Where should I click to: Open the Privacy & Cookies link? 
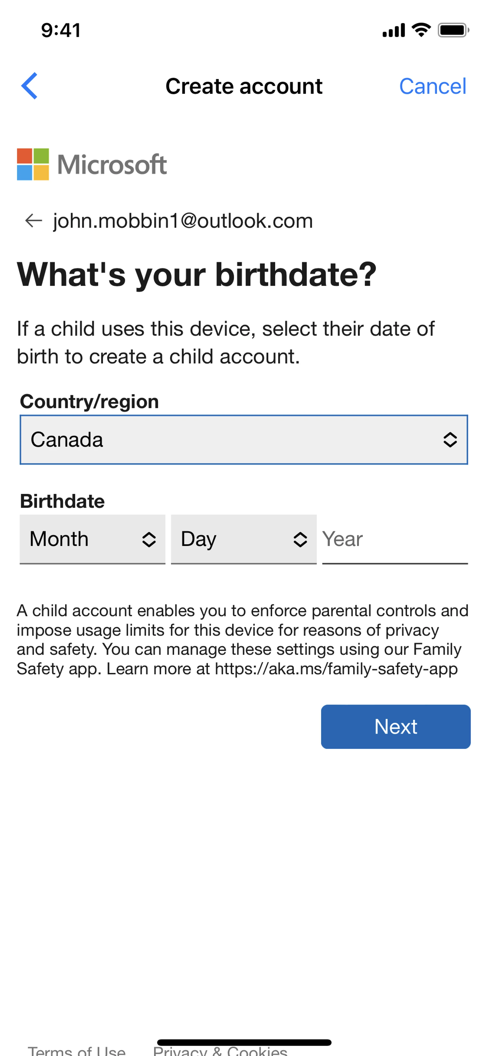[220, 1051]
